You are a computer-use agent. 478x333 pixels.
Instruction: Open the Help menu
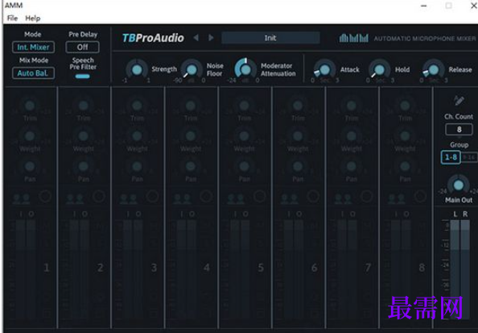point(33,19)
